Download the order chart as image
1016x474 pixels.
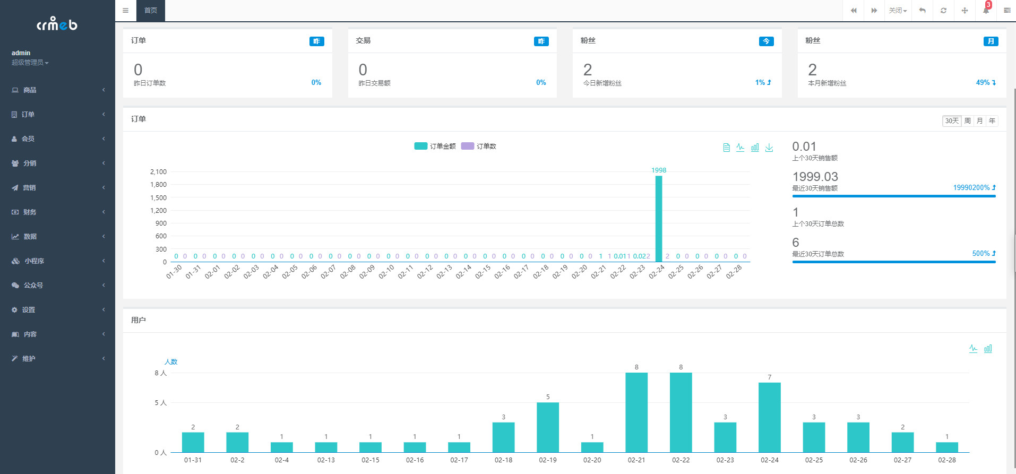click(769, 147)
